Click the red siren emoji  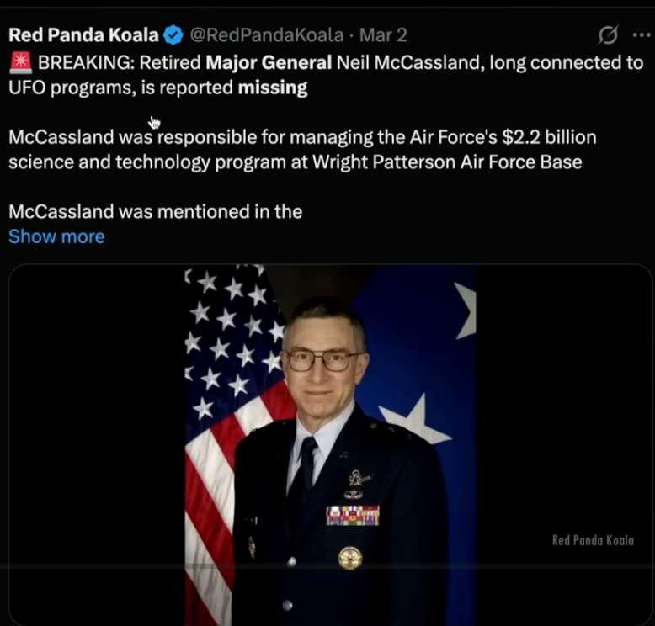tap(21, 62)
